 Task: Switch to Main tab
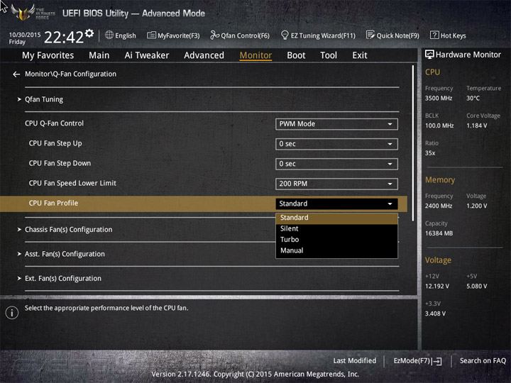click(x=99, y=55)
